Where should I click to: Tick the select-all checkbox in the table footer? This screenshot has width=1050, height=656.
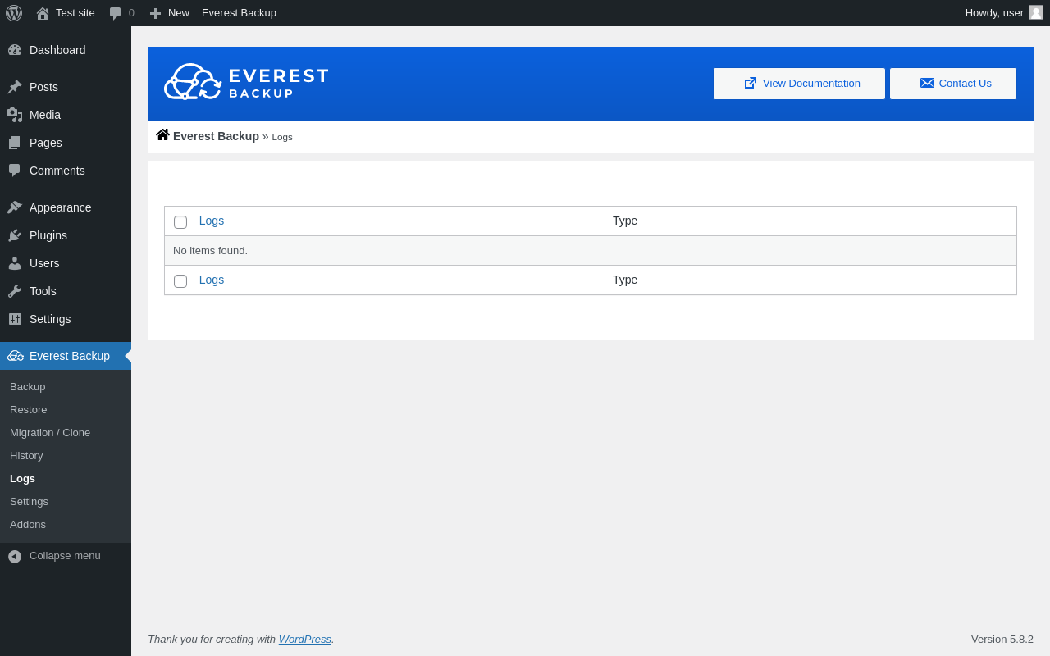[x=180, y=281]
